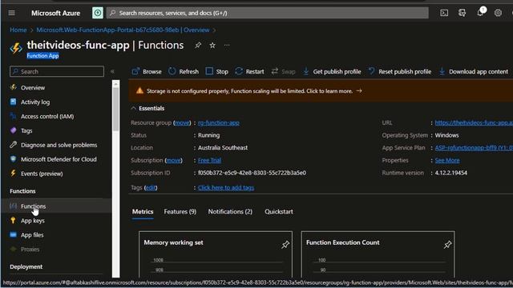Screen dimensions: 513x288
Task: Switch to Notifications (2) tab
Action: point(230,212)
